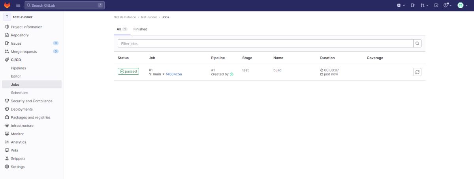The height and width of the screenshot is (179, 474).
Task: Click the Issues count badge 0
Action: click(56, 43)
